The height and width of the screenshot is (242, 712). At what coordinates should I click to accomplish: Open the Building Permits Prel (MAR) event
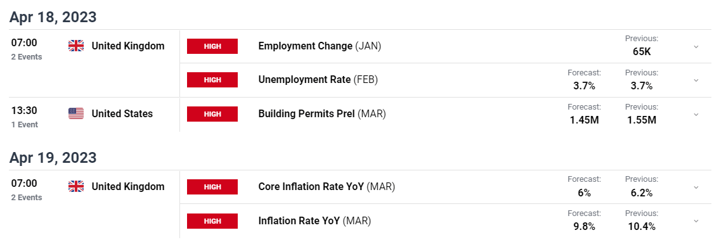tap(322, 113)
